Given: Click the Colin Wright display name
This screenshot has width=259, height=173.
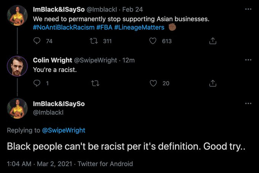Looking at the screenshot, I should [51, 60].
